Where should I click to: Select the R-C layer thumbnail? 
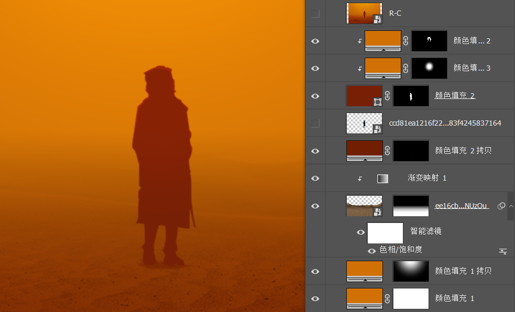(364, 13)
